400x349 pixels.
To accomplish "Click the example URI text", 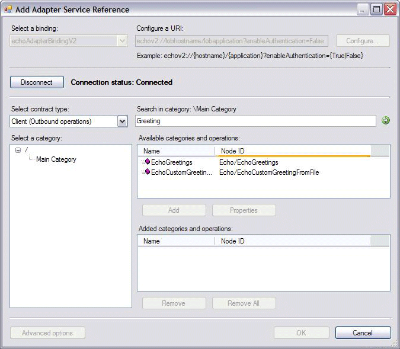I will (x=250, y=56).
